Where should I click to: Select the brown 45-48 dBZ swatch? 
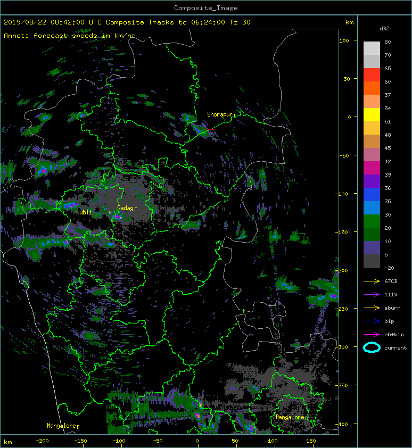point(372,141)
